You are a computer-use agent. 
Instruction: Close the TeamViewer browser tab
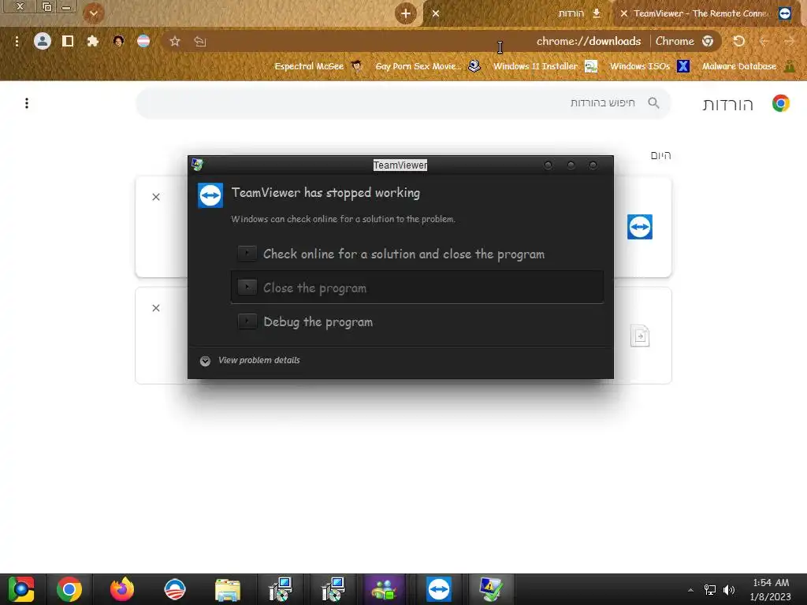pyautogui.click(x=624, y=13)
